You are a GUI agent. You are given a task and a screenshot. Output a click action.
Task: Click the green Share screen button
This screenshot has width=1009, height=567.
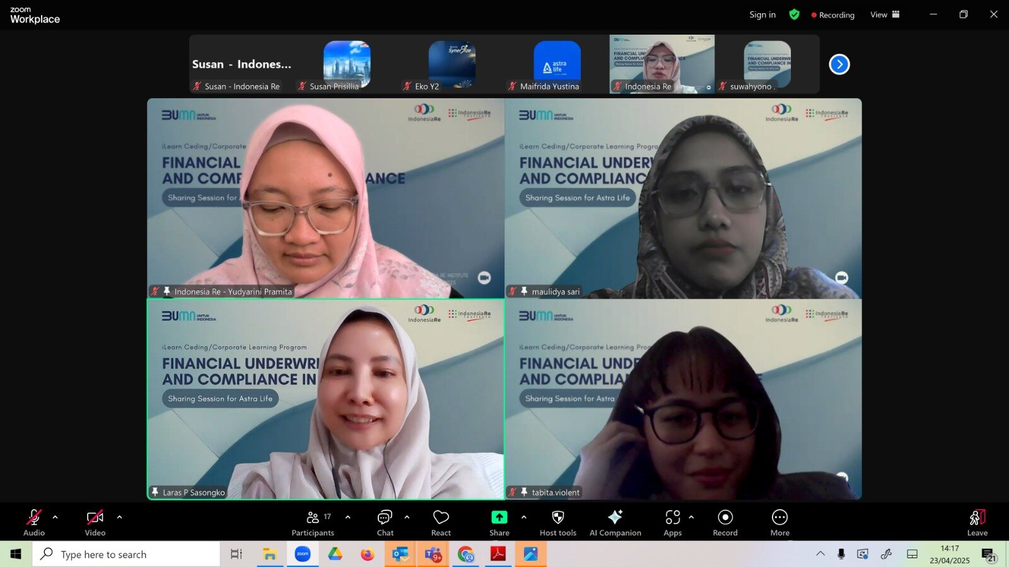499,523
